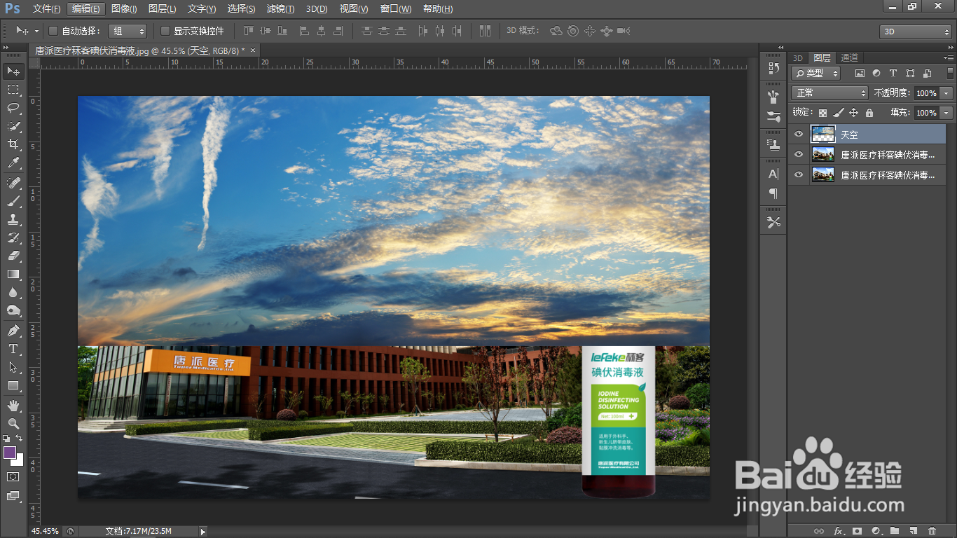Open the 正常 blend mode dropdown
This screenshot has width=957, height=538.
point(830,92)
